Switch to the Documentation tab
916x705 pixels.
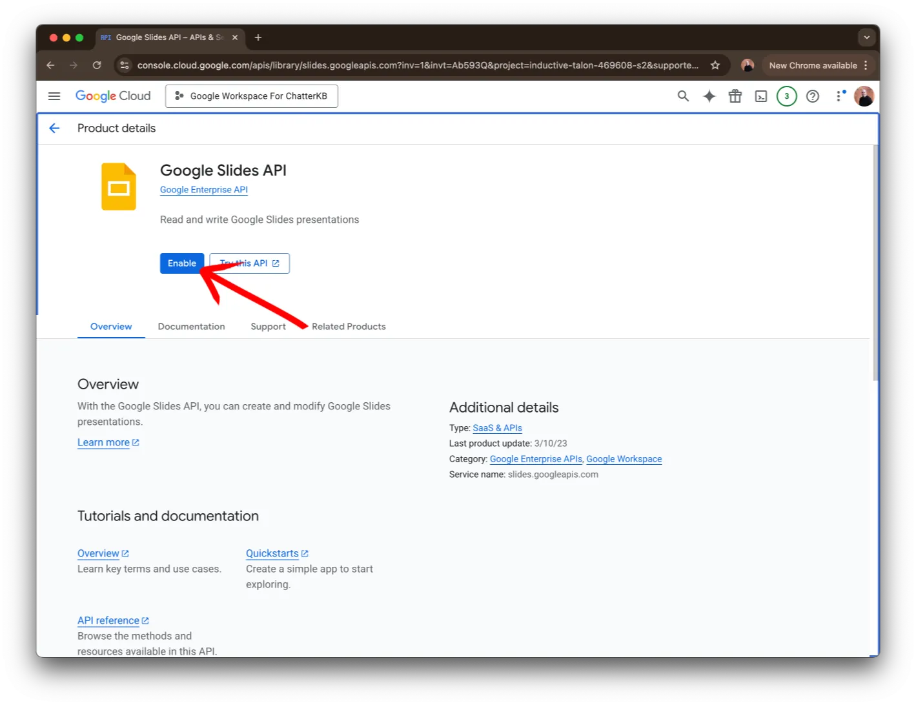191,327
